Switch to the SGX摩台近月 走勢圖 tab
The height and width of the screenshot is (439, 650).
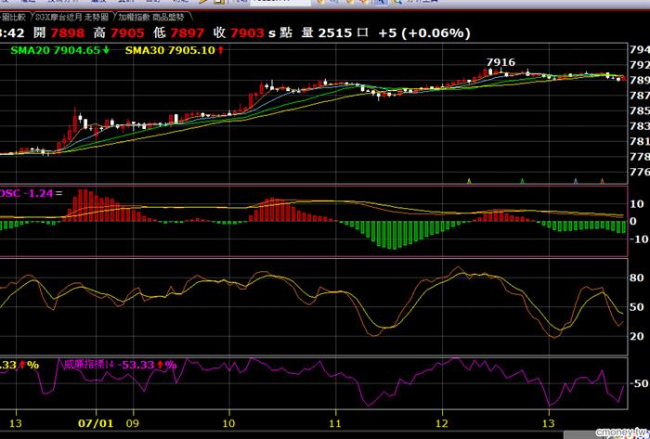pos(71,17)
